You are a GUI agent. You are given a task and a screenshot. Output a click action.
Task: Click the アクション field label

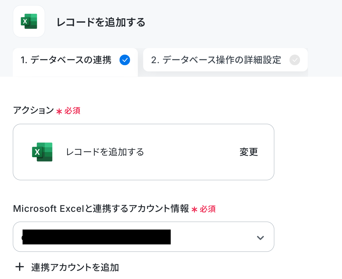[33, 110]
